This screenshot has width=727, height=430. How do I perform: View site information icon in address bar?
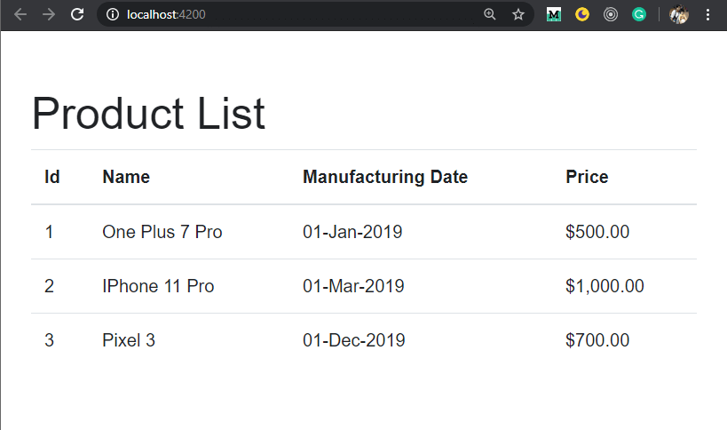tap(113, 14)
